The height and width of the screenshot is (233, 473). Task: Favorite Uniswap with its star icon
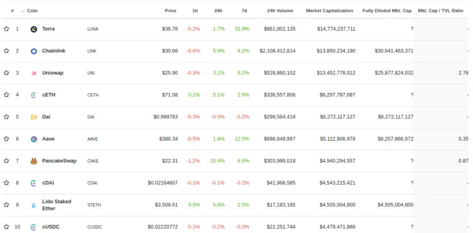(6, 72)
